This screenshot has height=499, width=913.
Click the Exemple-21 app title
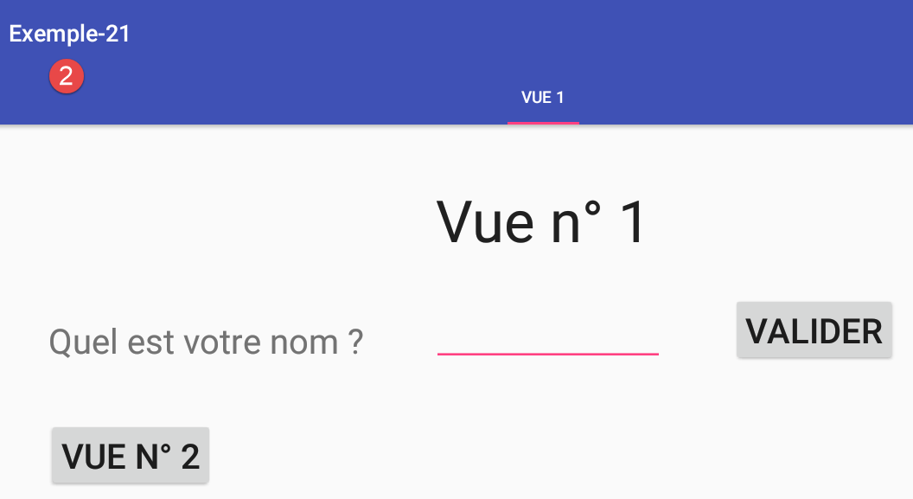pyautogui.click(x=69, y=34)
